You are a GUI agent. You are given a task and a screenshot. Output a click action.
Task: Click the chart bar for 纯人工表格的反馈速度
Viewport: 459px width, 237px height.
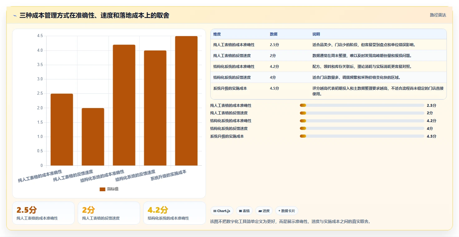pyautogui.click(x=93, y=137)
